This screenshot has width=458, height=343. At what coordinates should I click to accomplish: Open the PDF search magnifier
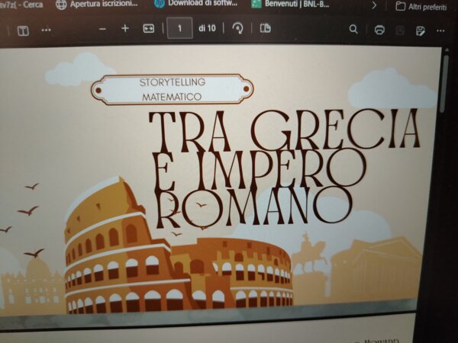point(353,29)
